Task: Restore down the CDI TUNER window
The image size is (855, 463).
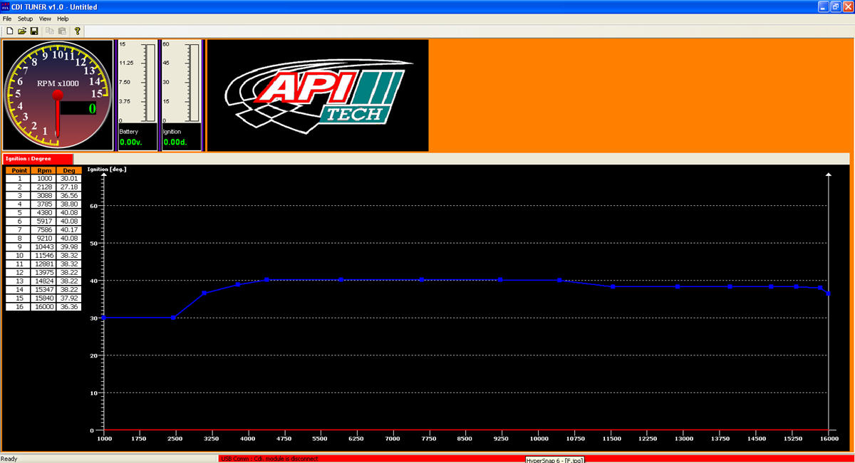Action: [835, 6]
